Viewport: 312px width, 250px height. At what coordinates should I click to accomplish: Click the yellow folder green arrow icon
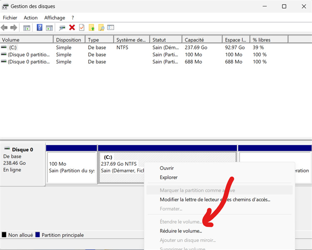click(92, 27)
